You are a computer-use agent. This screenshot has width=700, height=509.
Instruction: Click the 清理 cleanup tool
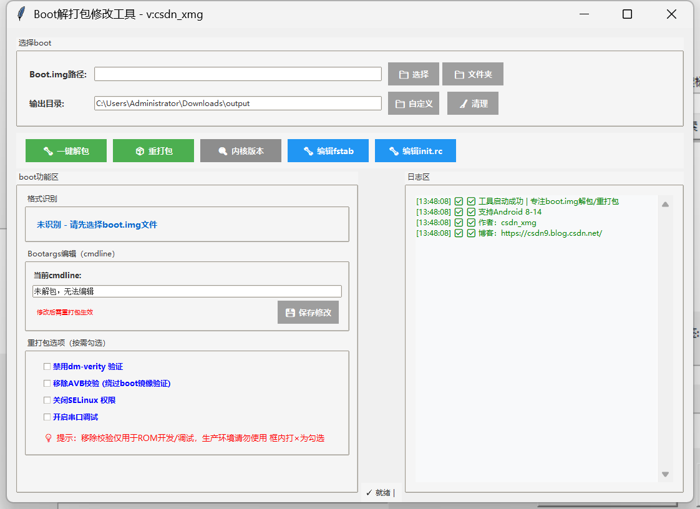click(x=472, y=103)
